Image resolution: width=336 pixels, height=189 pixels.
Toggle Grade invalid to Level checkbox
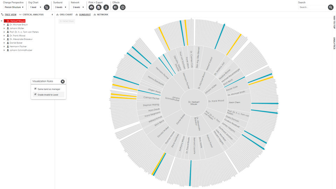coord(35,94)
